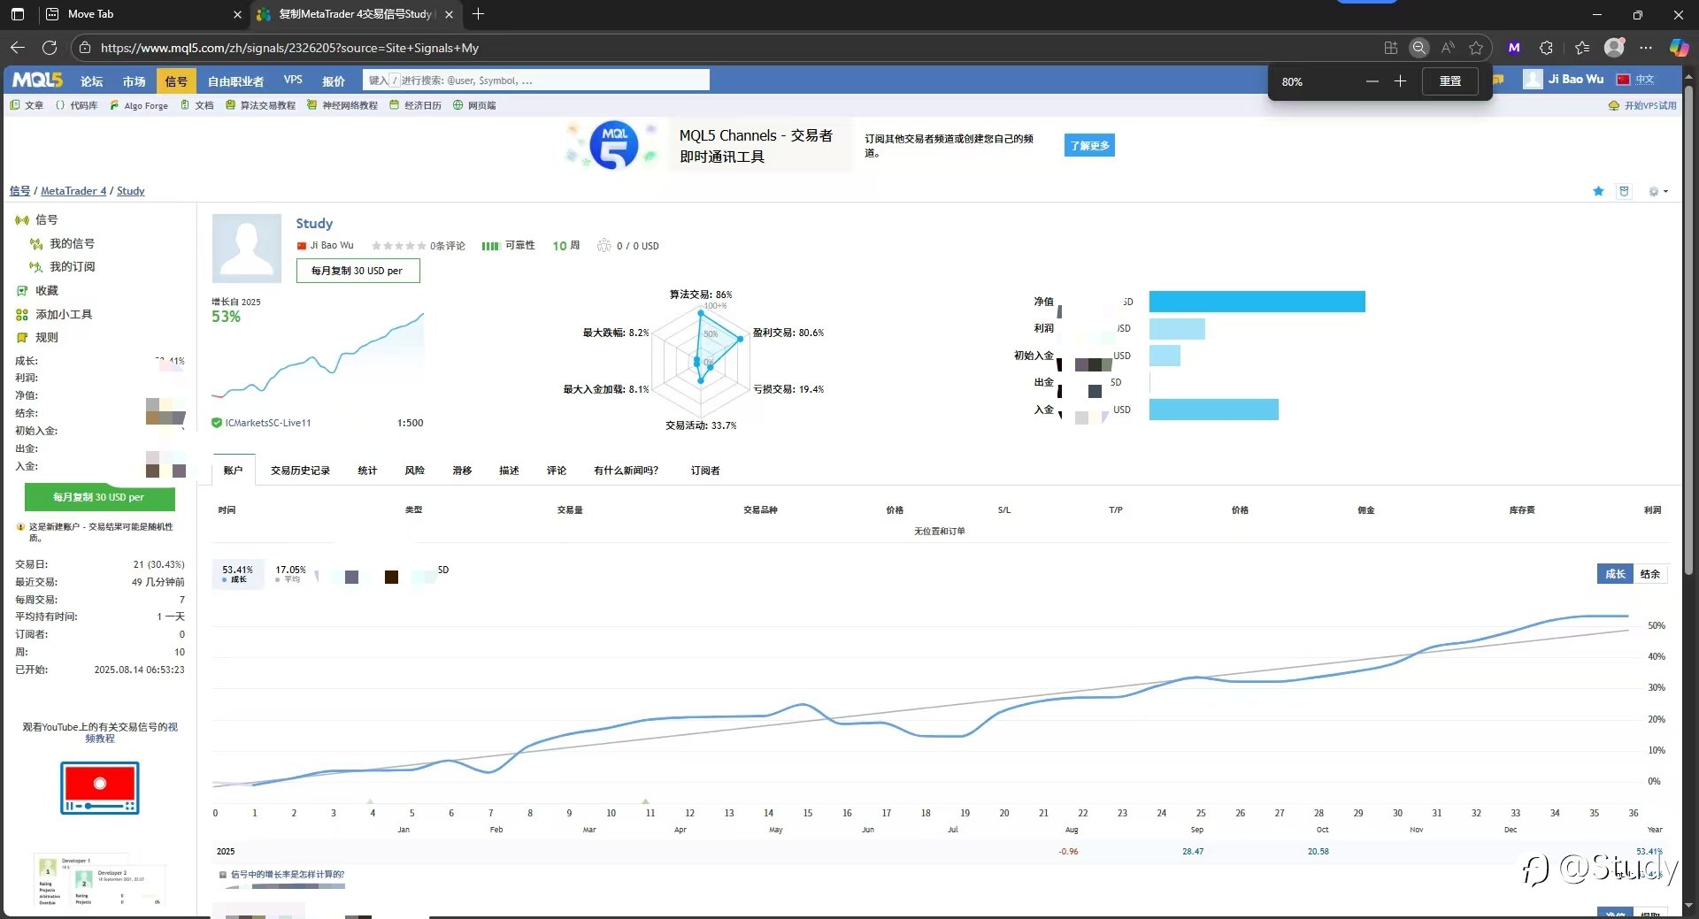Image resolution: width=1699 pixels, height=919 pixels.
Task: Open the 报价 quotes menu
Action: pyautogui.click(x=334, y=81)
